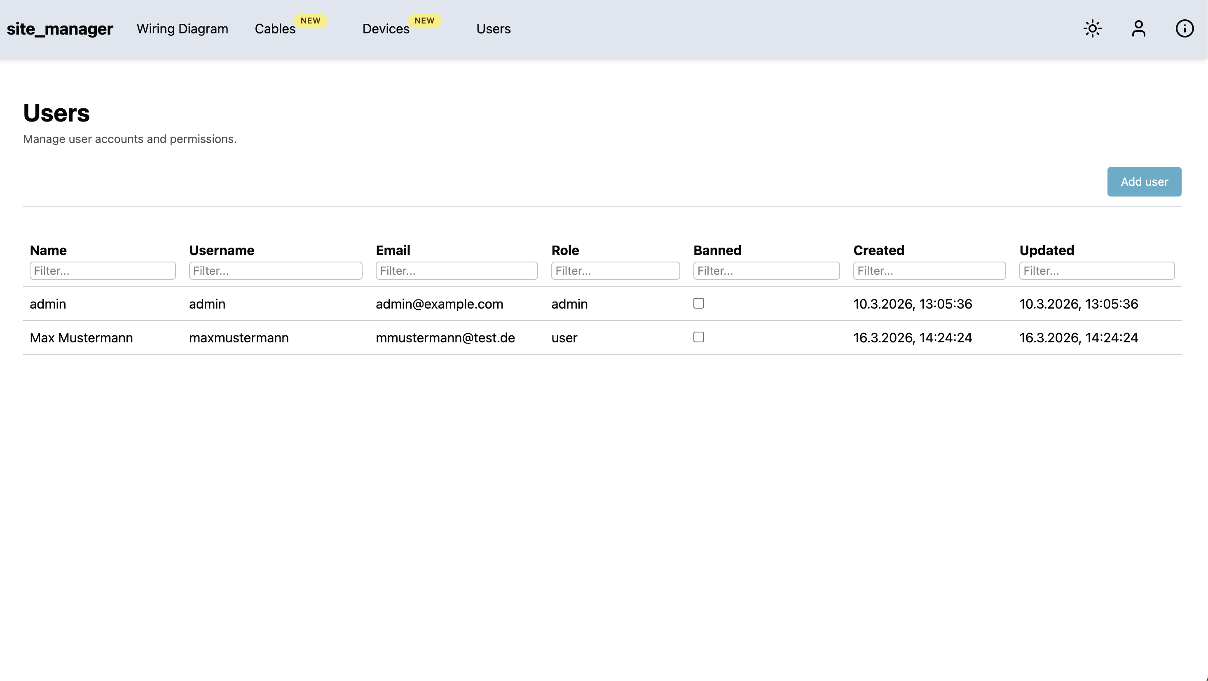Toggle Banned checkbox for admin

point(698,304)
